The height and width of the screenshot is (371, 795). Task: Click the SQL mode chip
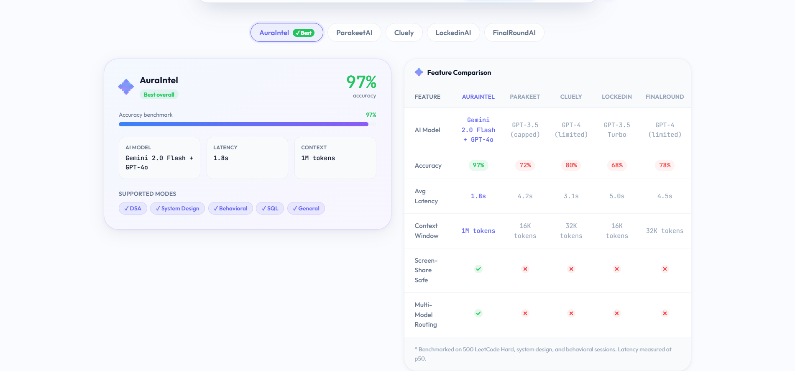click(x=270, y=208)
